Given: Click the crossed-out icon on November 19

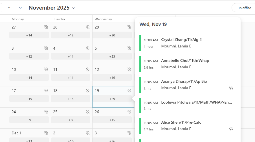Looking at the screenshot, I should [x=129, y=91].
